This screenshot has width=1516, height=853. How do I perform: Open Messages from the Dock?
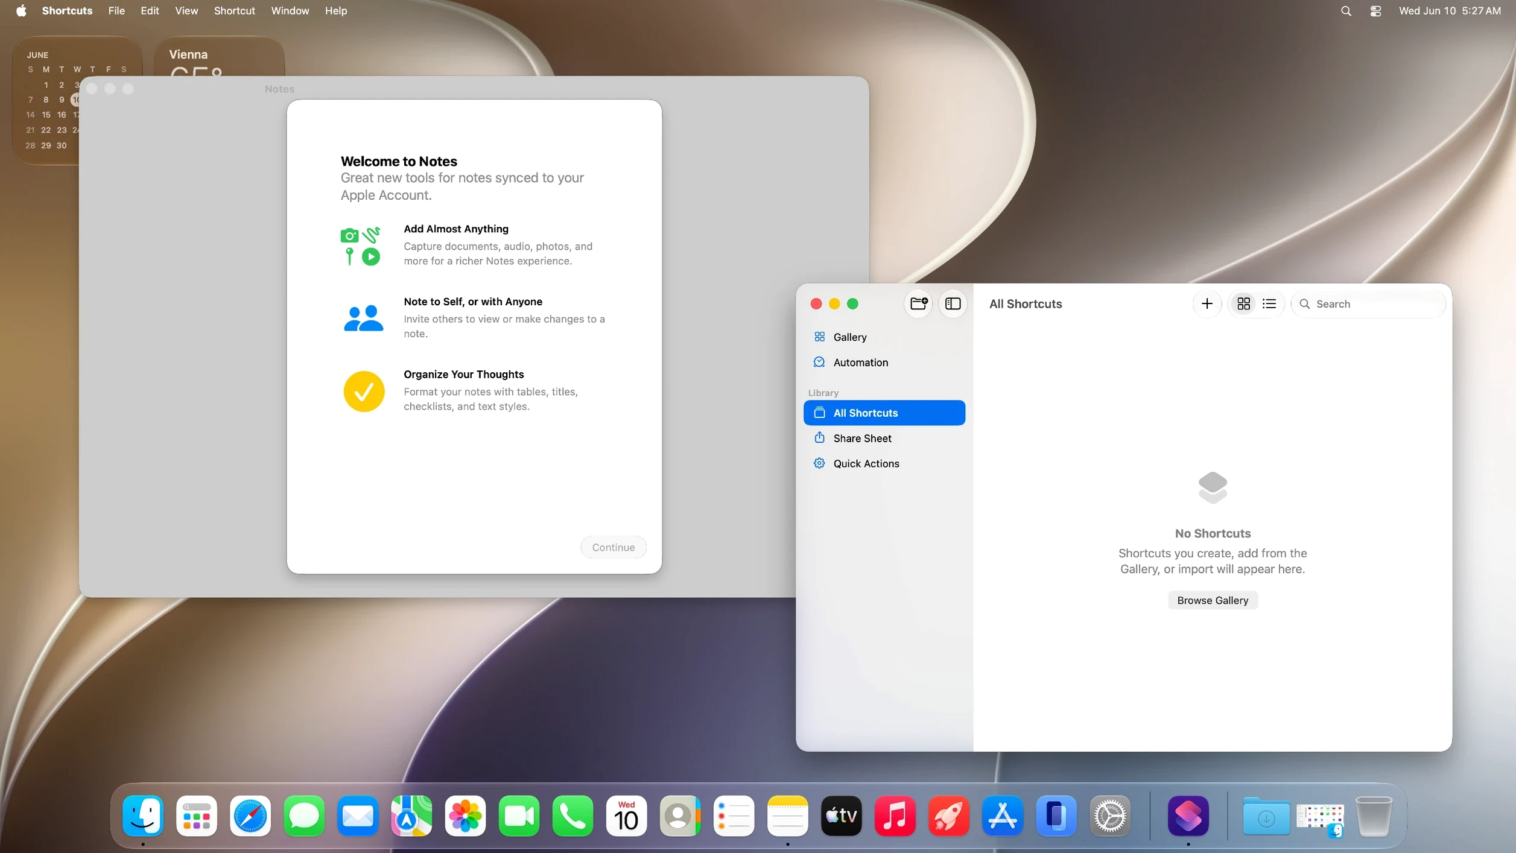tap(304, 816)
